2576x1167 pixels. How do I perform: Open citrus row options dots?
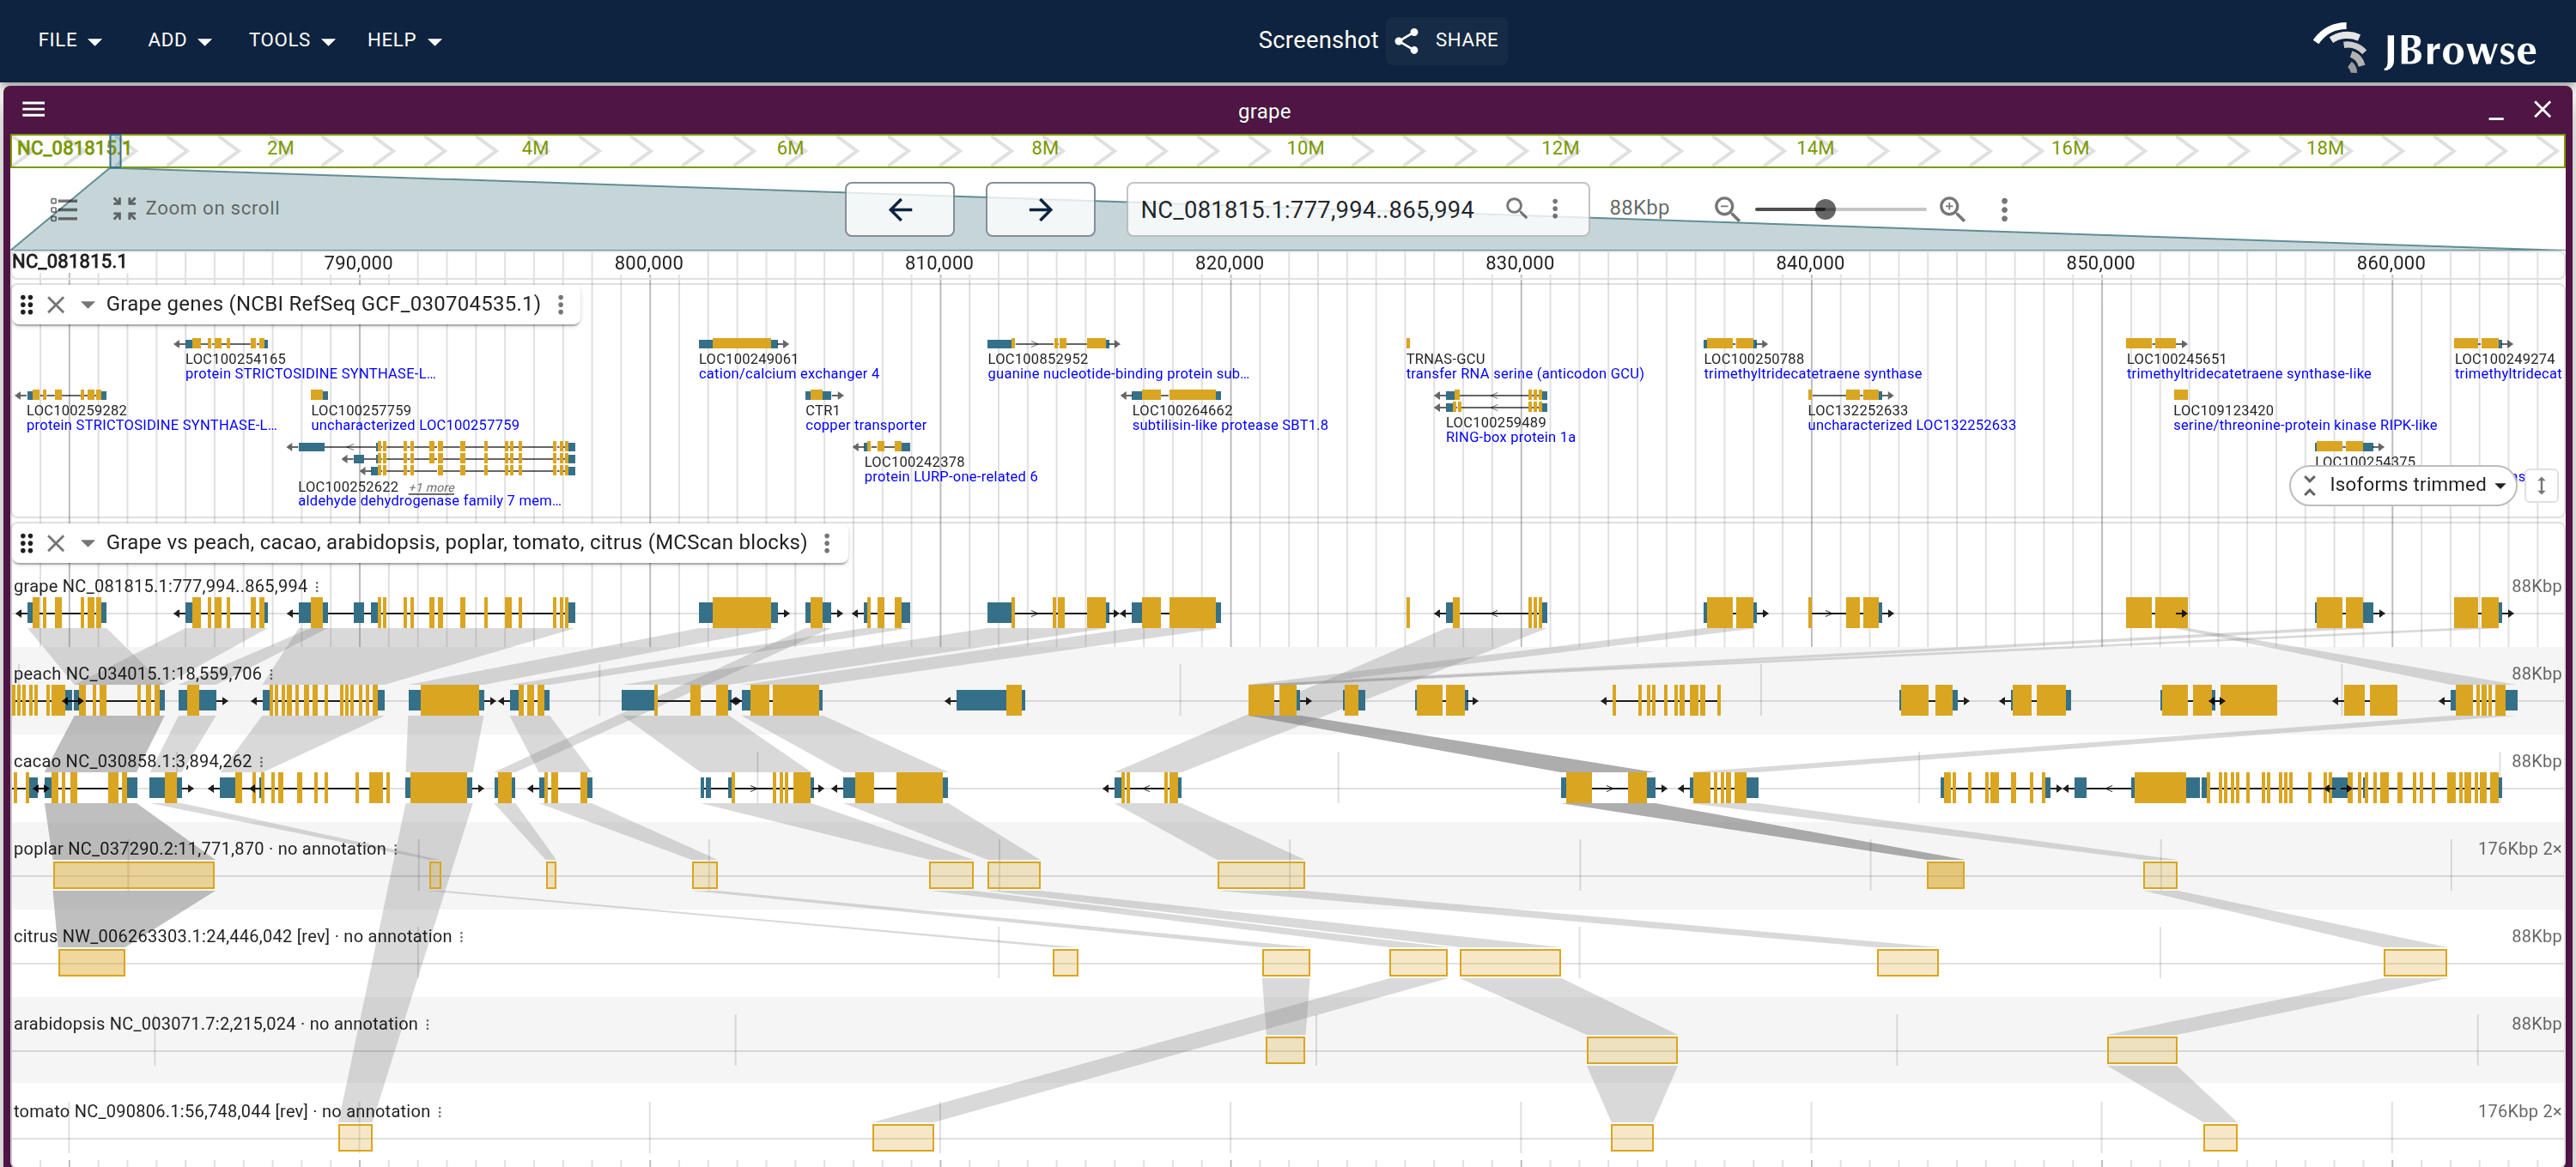pyautogui.click(x=461, y=936)
